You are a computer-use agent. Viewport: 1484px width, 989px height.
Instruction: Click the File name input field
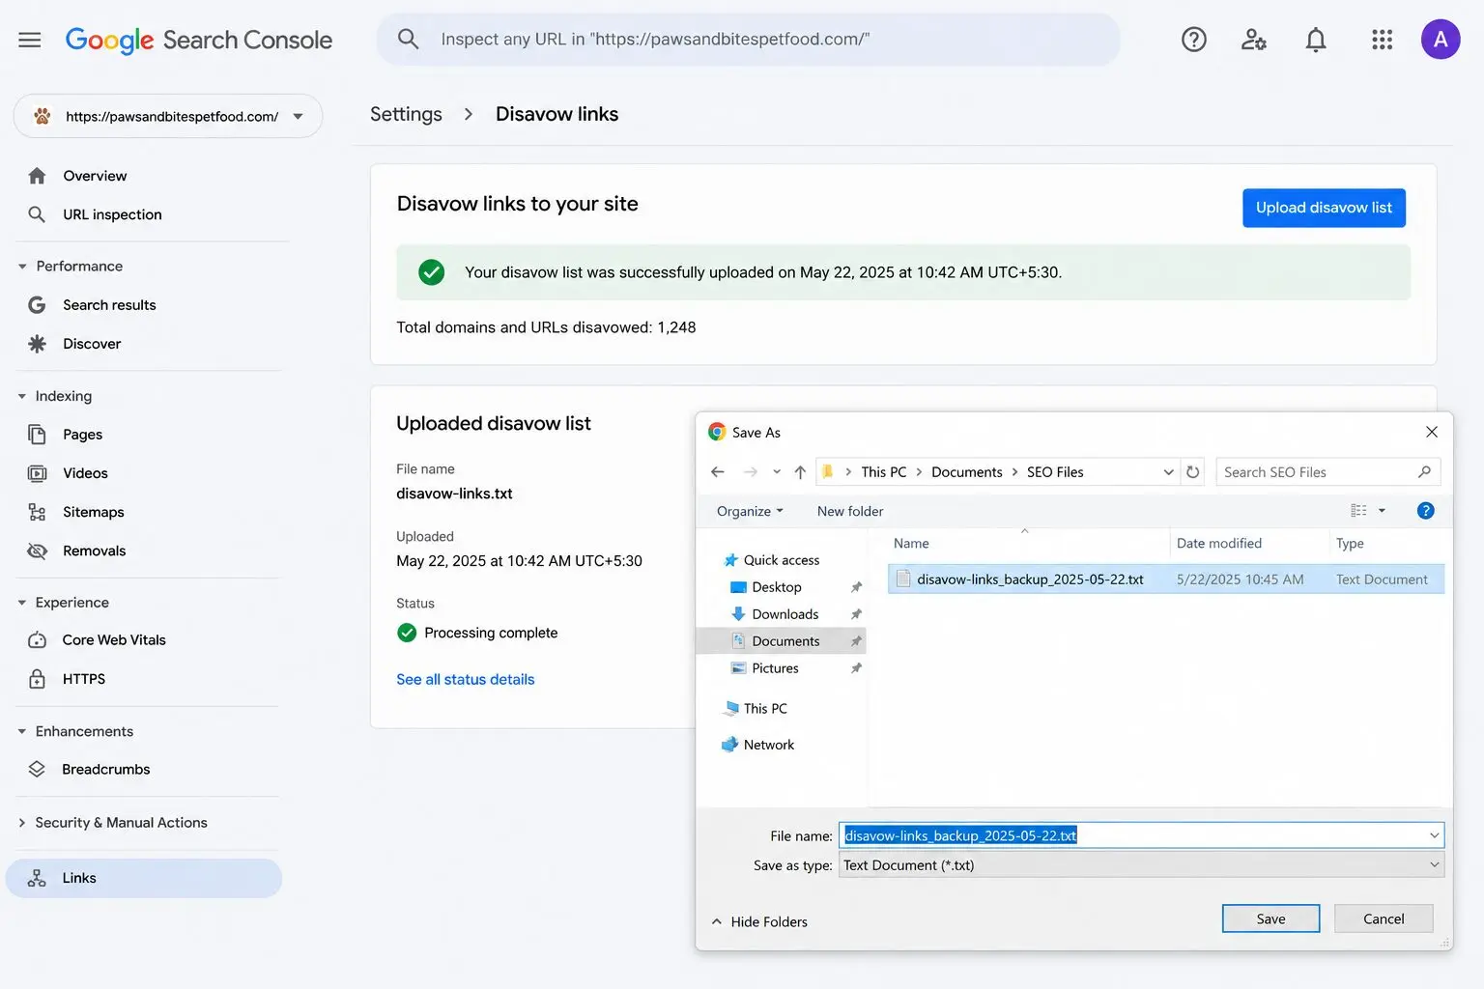point(1141,835)
